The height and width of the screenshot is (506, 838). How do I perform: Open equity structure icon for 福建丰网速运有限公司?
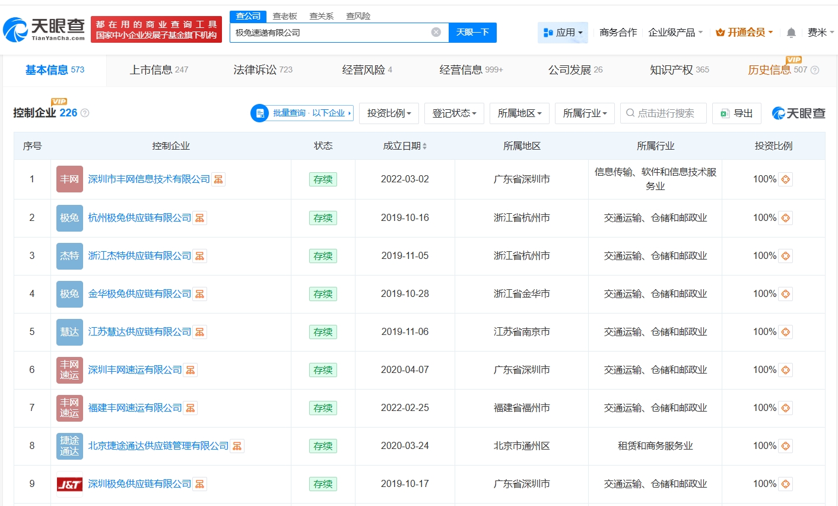coord(190,408)
